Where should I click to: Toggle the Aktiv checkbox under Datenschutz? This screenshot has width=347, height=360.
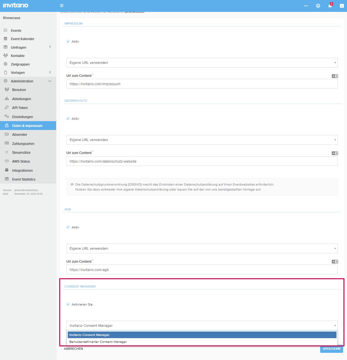(68, 119)
